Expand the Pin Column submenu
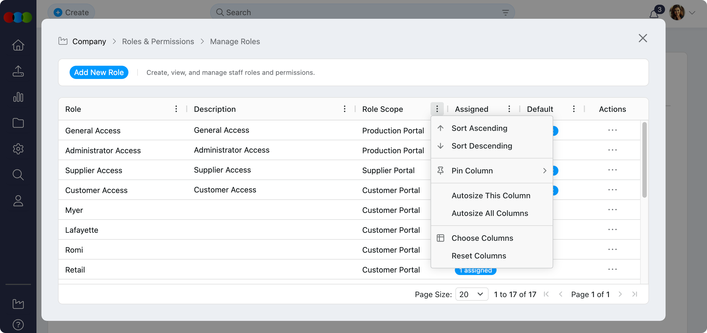The image size is (707, 333). click(492, 171)
